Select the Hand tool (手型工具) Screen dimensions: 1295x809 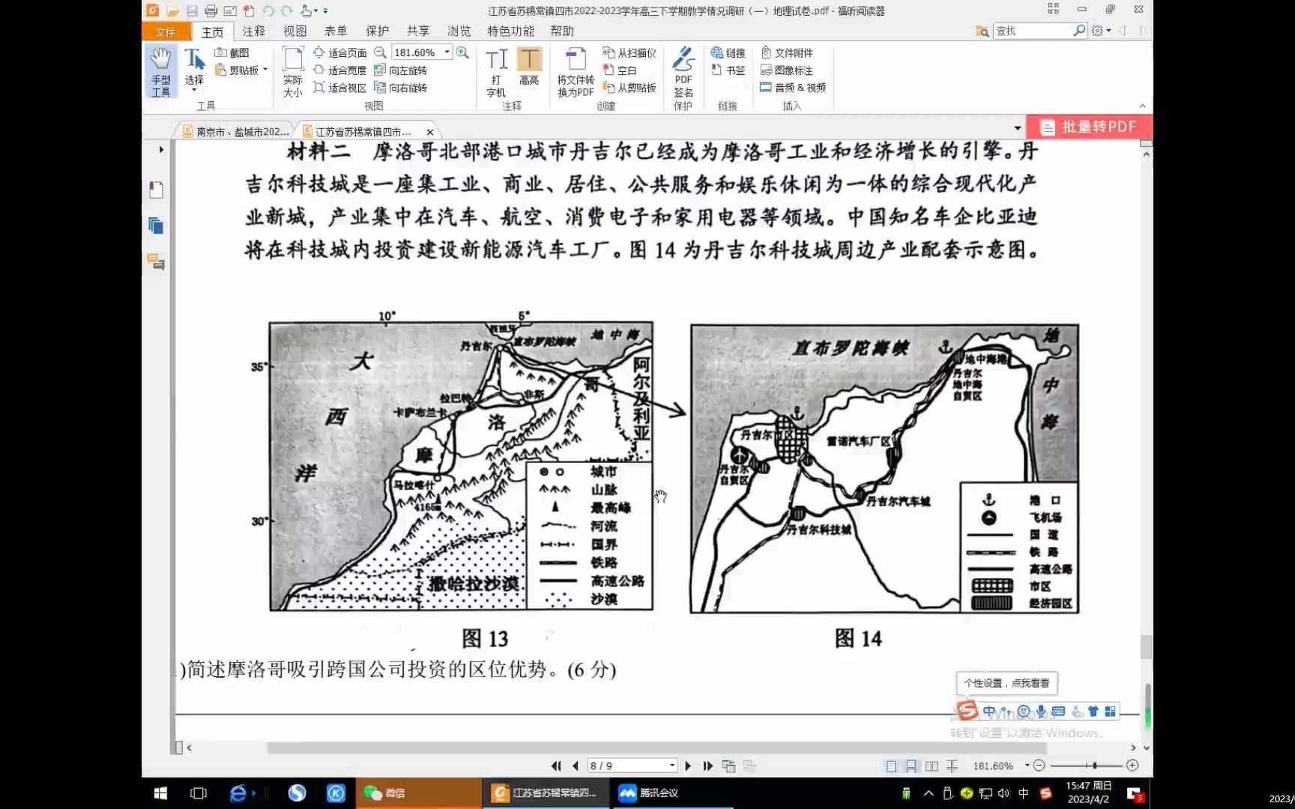click(160, 72)
